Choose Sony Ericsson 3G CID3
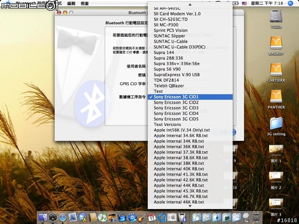The height and width of the screenshot is (224, 299). point(190,108)
